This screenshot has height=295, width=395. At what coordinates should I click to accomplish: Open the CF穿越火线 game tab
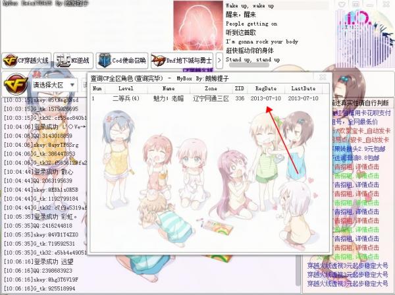(26, 61)
